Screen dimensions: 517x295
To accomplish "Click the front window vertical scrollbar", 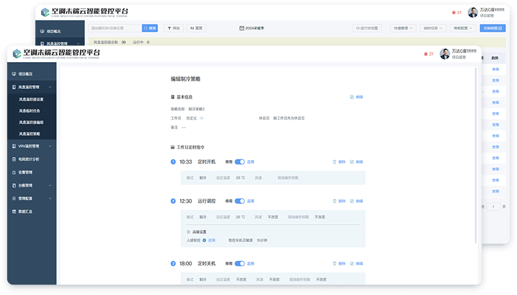I will [475, 155].
